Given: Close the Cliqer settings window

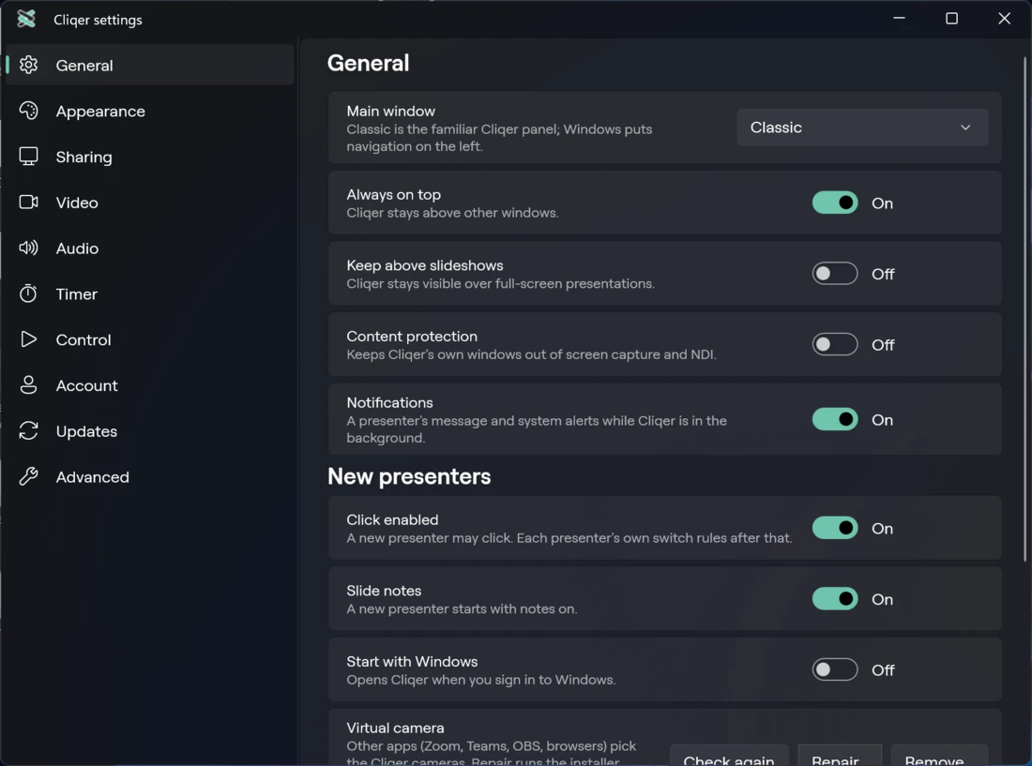Looking at the screenshot, I should point(1005,19).
